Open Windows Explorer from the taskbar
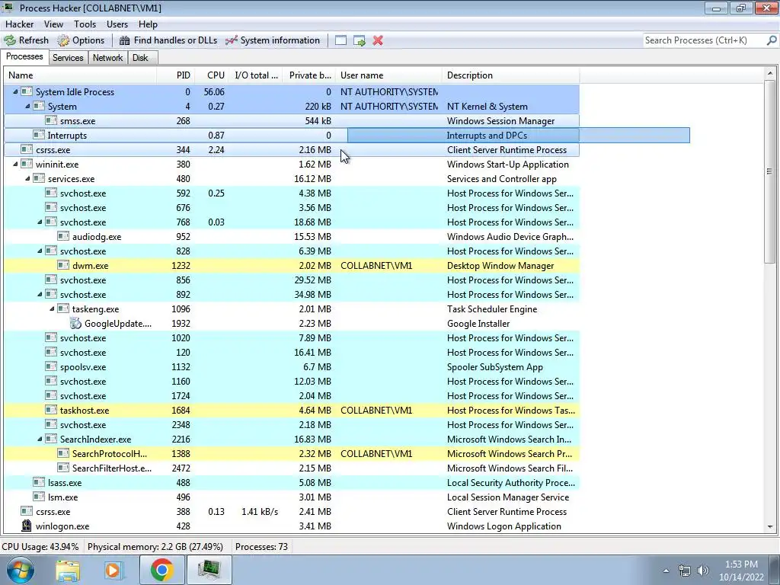The height and width of the screenshot is (585, 780). click(x=68, y=570)
